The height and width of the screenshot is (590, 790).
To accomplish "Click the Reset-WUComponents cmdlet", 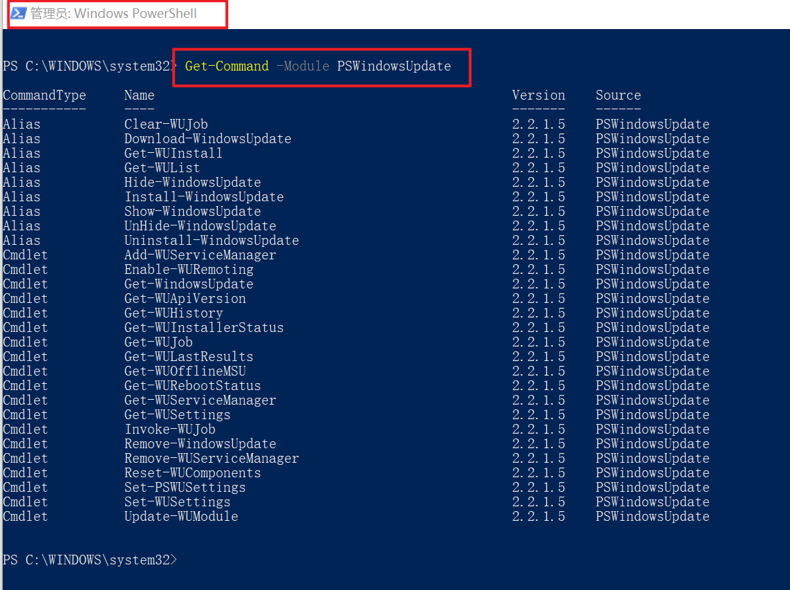I will pos(193,473).
